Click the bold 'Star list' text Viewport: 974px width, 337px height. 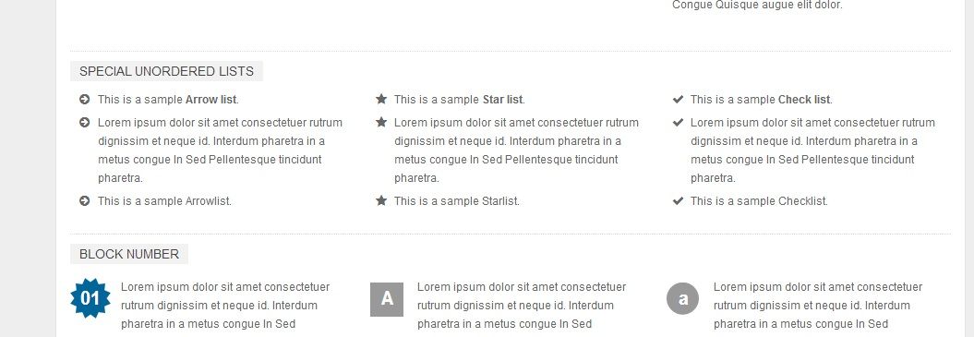click(502, 100)
